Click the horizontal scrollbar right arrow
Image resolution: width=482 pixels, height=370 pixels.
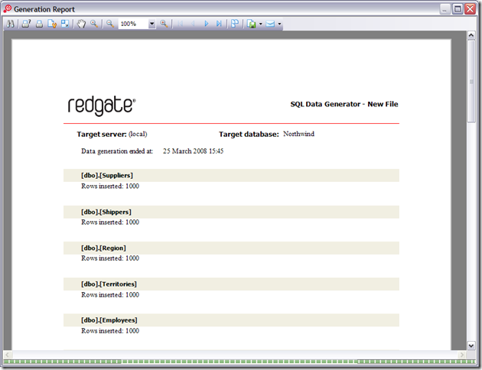[x=461, y=355]
